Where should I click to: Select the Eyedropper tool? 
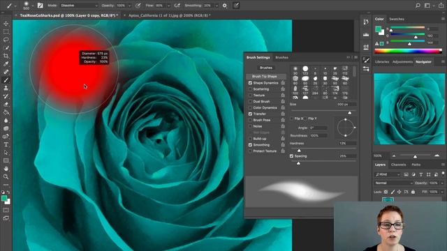[6, 63]
